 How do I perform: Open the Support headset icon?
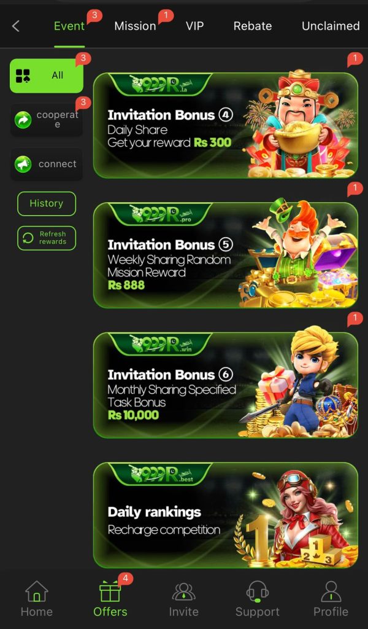pyautogui.click(x=258, y=592)
